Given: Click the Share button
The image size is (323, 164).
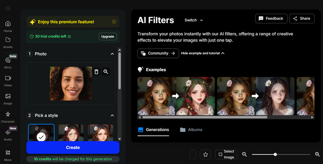Looking at the screenshot, I should click(302, 18).
